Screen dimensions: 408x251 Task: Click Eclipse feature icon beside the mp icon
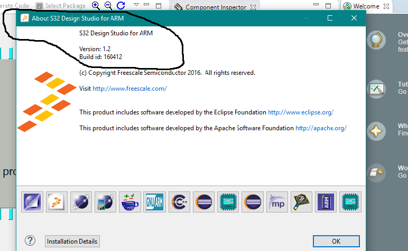pos(253,202)
